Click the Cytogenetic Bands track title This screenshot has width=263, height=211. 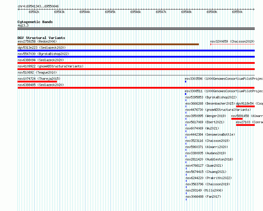click(x=35, y=22)
